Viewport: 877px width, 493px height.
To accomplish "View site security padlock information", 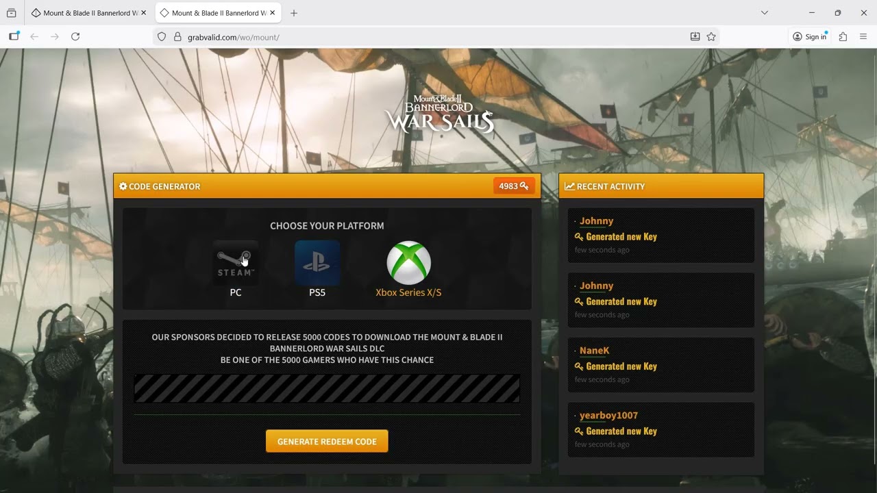I will pos(177,37).
